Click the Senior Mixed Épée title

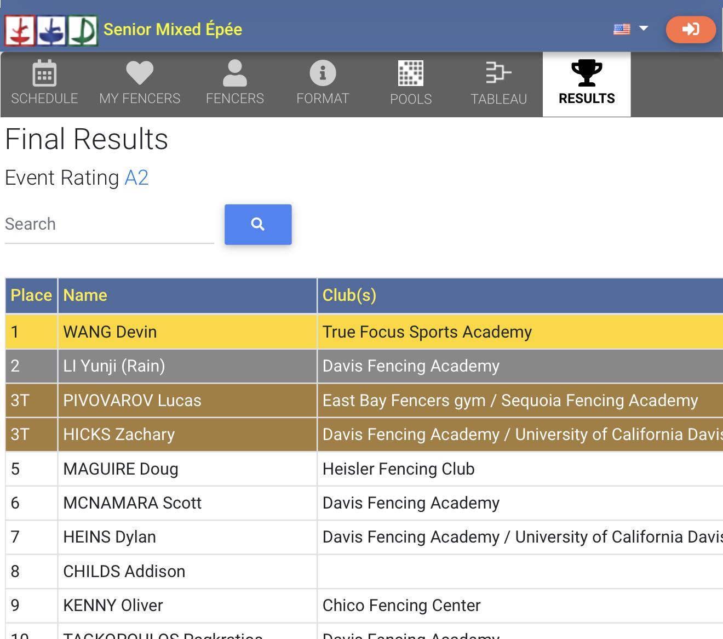[173, 29]
